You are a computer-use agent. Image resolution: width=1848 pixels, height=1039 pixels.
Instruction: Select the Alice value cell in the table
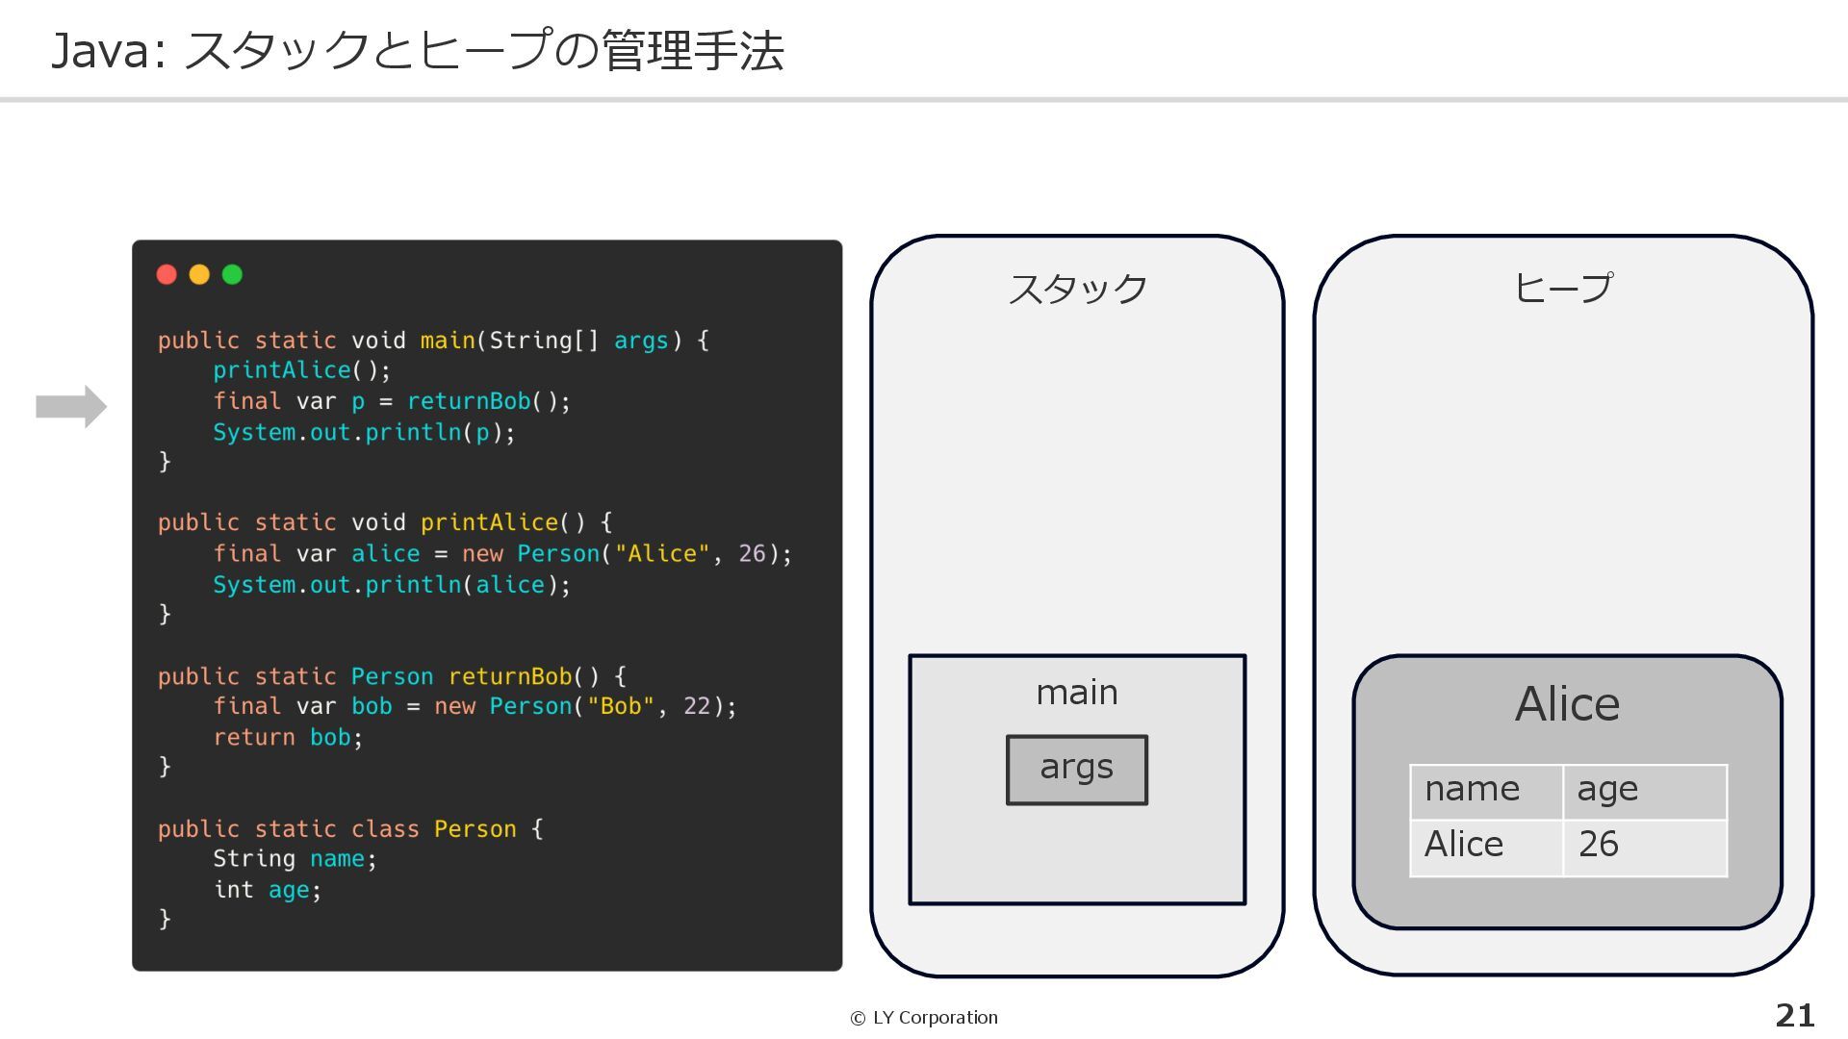[x=1485, y=847]
